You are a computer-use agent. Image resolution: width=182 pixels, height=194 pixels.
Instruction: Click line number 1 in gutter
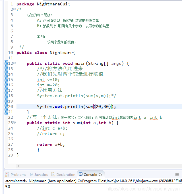[x=12, y=4]
